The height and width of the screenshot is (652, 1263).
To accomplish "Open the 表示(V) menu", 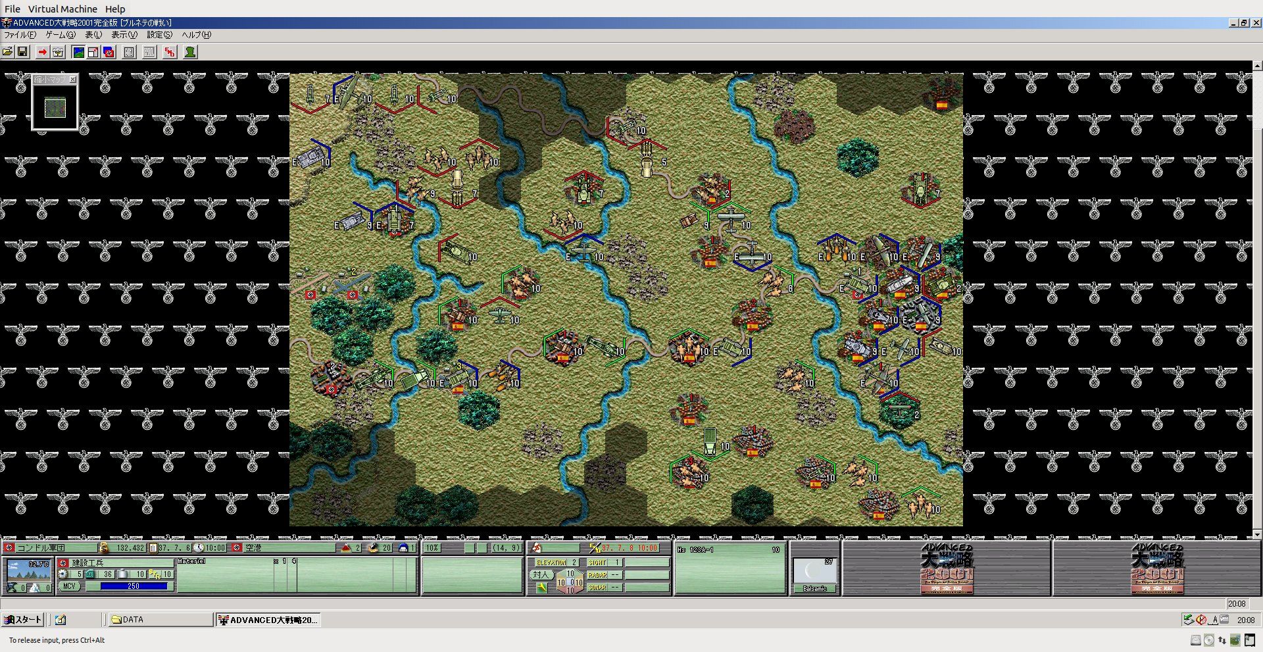I will pyautogui.click(x=124, y=35).
